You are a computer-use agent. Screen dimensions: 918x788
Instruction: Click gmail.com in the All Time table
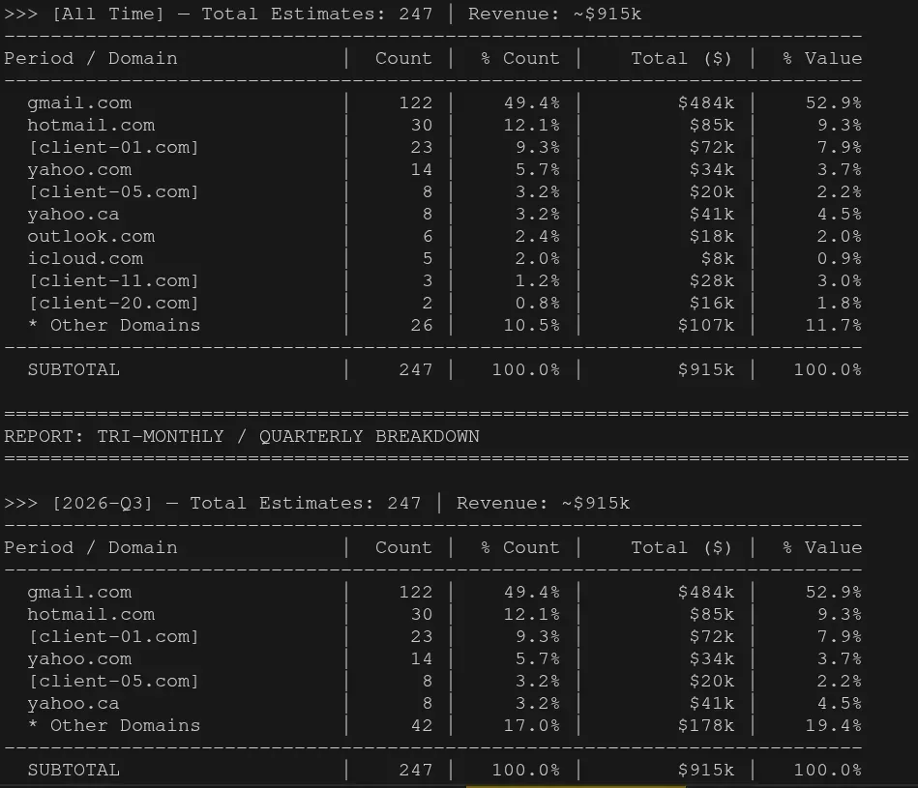click(x=79, y=102)
